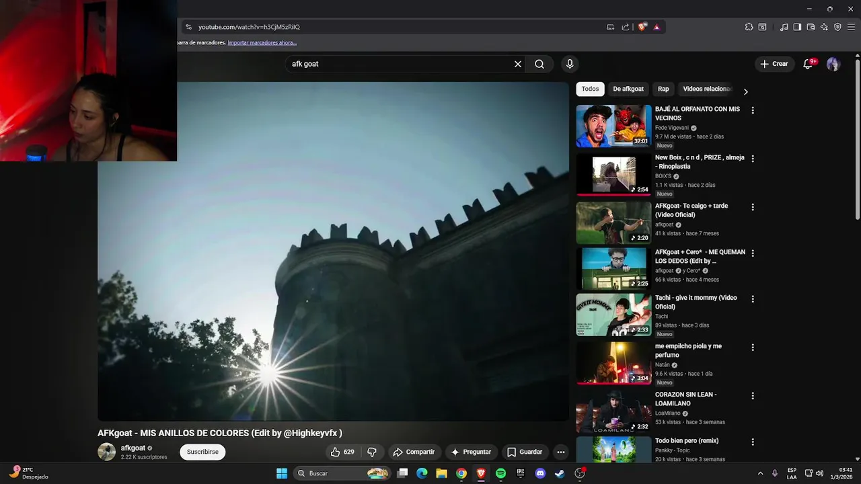Open the Leo AI sparkle icon
This screenshot has width=861, height=484.
pyautogui.click(x=824, y=27)
